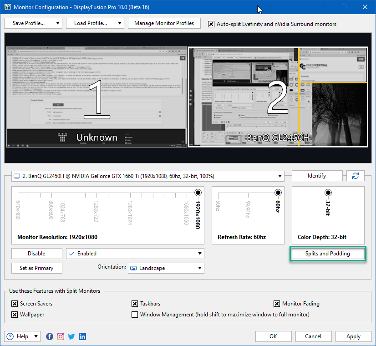Uncheck the Monitor Fading checkbox
The image size is (376, 346).
coord(277,304)
